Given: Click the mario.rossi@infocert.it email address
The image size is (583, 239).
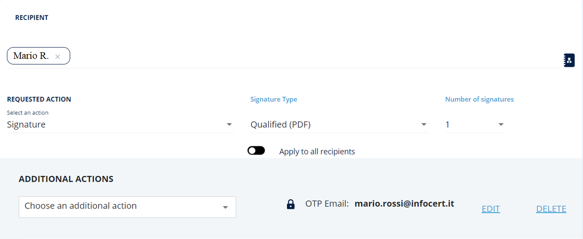Looking at the screenshot, I should pos(404,204).
